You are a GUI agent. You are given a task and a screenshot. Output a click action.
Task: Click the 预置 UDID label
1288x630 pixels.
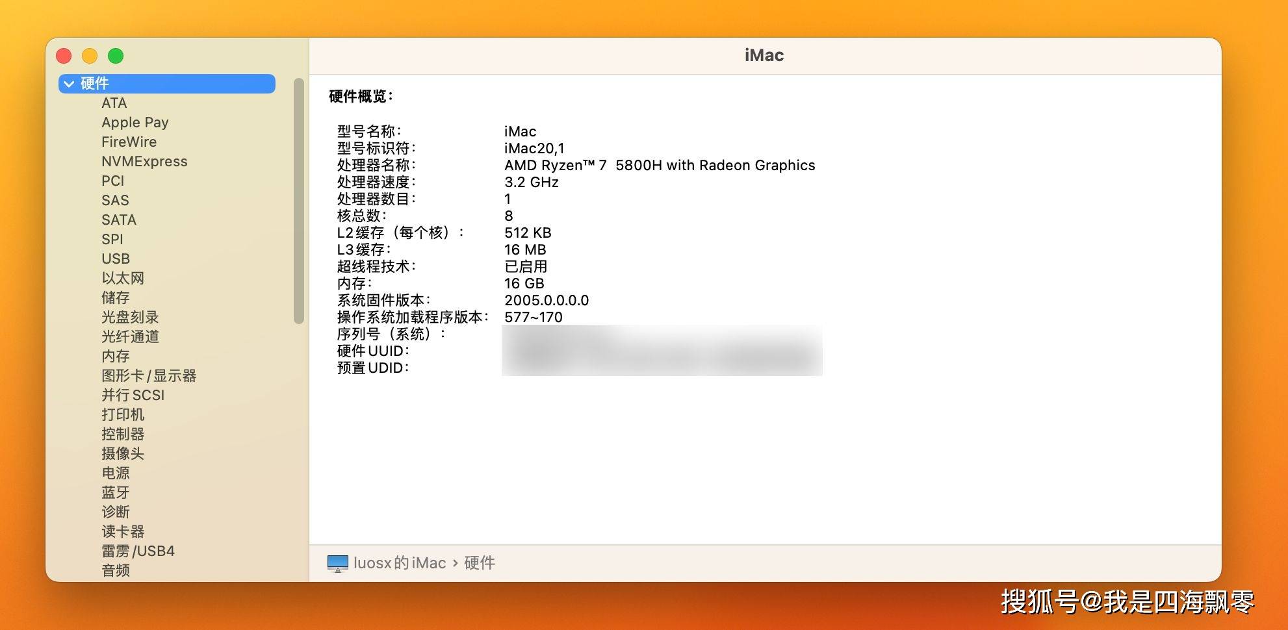[x=373, y=368]
